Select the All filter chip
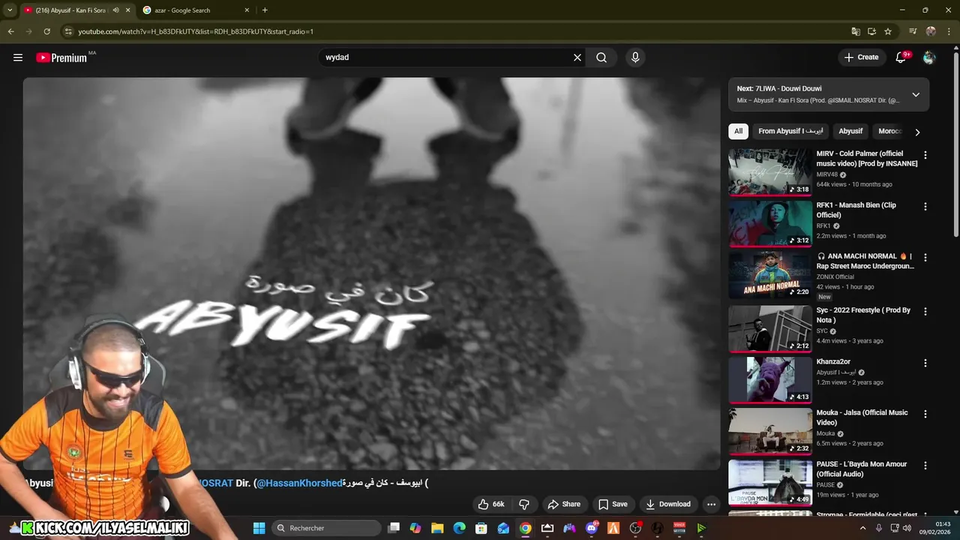Screen dimensions: 960x540 click(738, 131)
